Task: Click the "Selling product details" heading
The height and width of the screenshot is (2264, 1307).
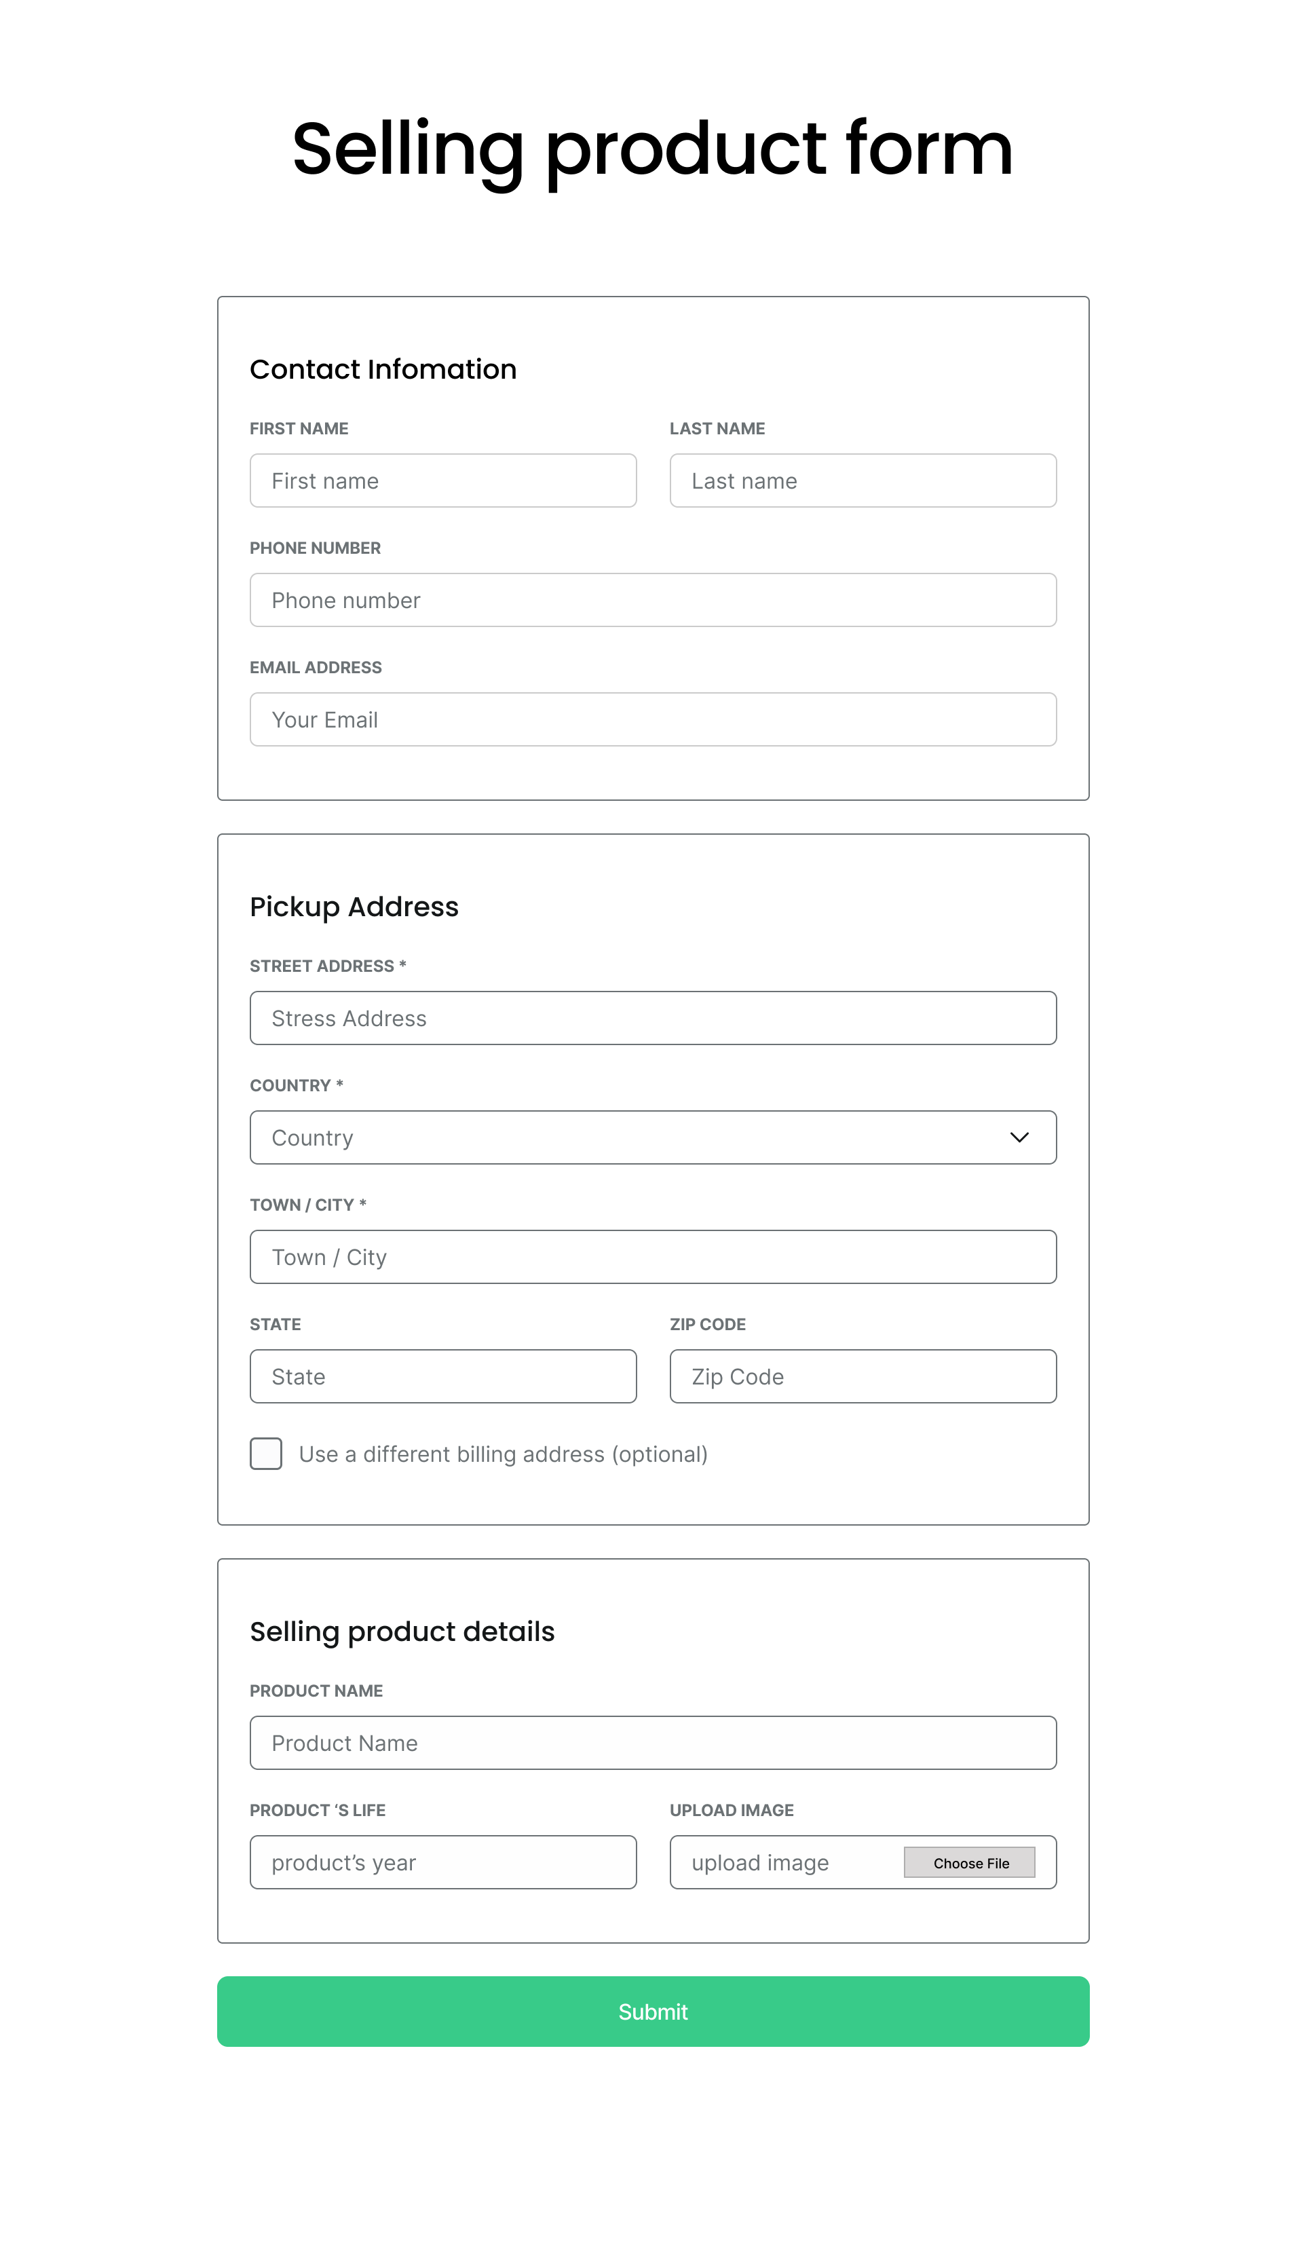Action: coord(401,1631)
